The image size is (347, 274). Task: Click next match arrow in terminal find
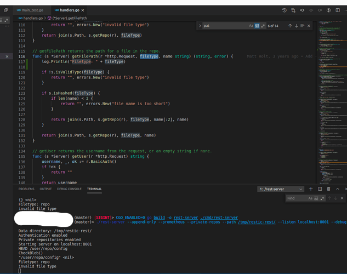[335, 198]
